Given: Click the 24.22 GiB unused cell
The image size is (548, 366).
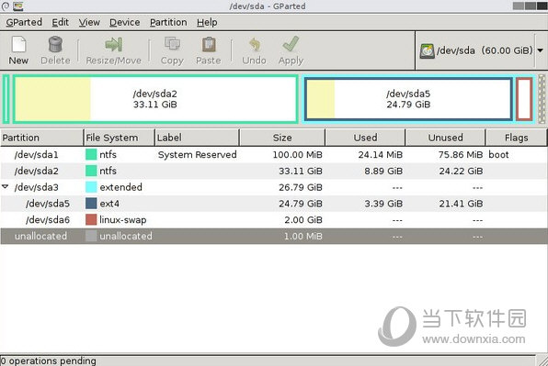Looking at the screenshot, I should click(461, 171).
